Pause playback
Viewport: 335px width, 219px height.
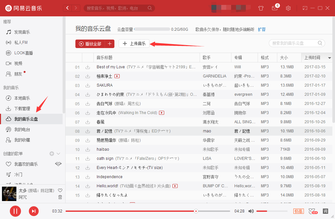pyautogui.click(x=15, y=211)
